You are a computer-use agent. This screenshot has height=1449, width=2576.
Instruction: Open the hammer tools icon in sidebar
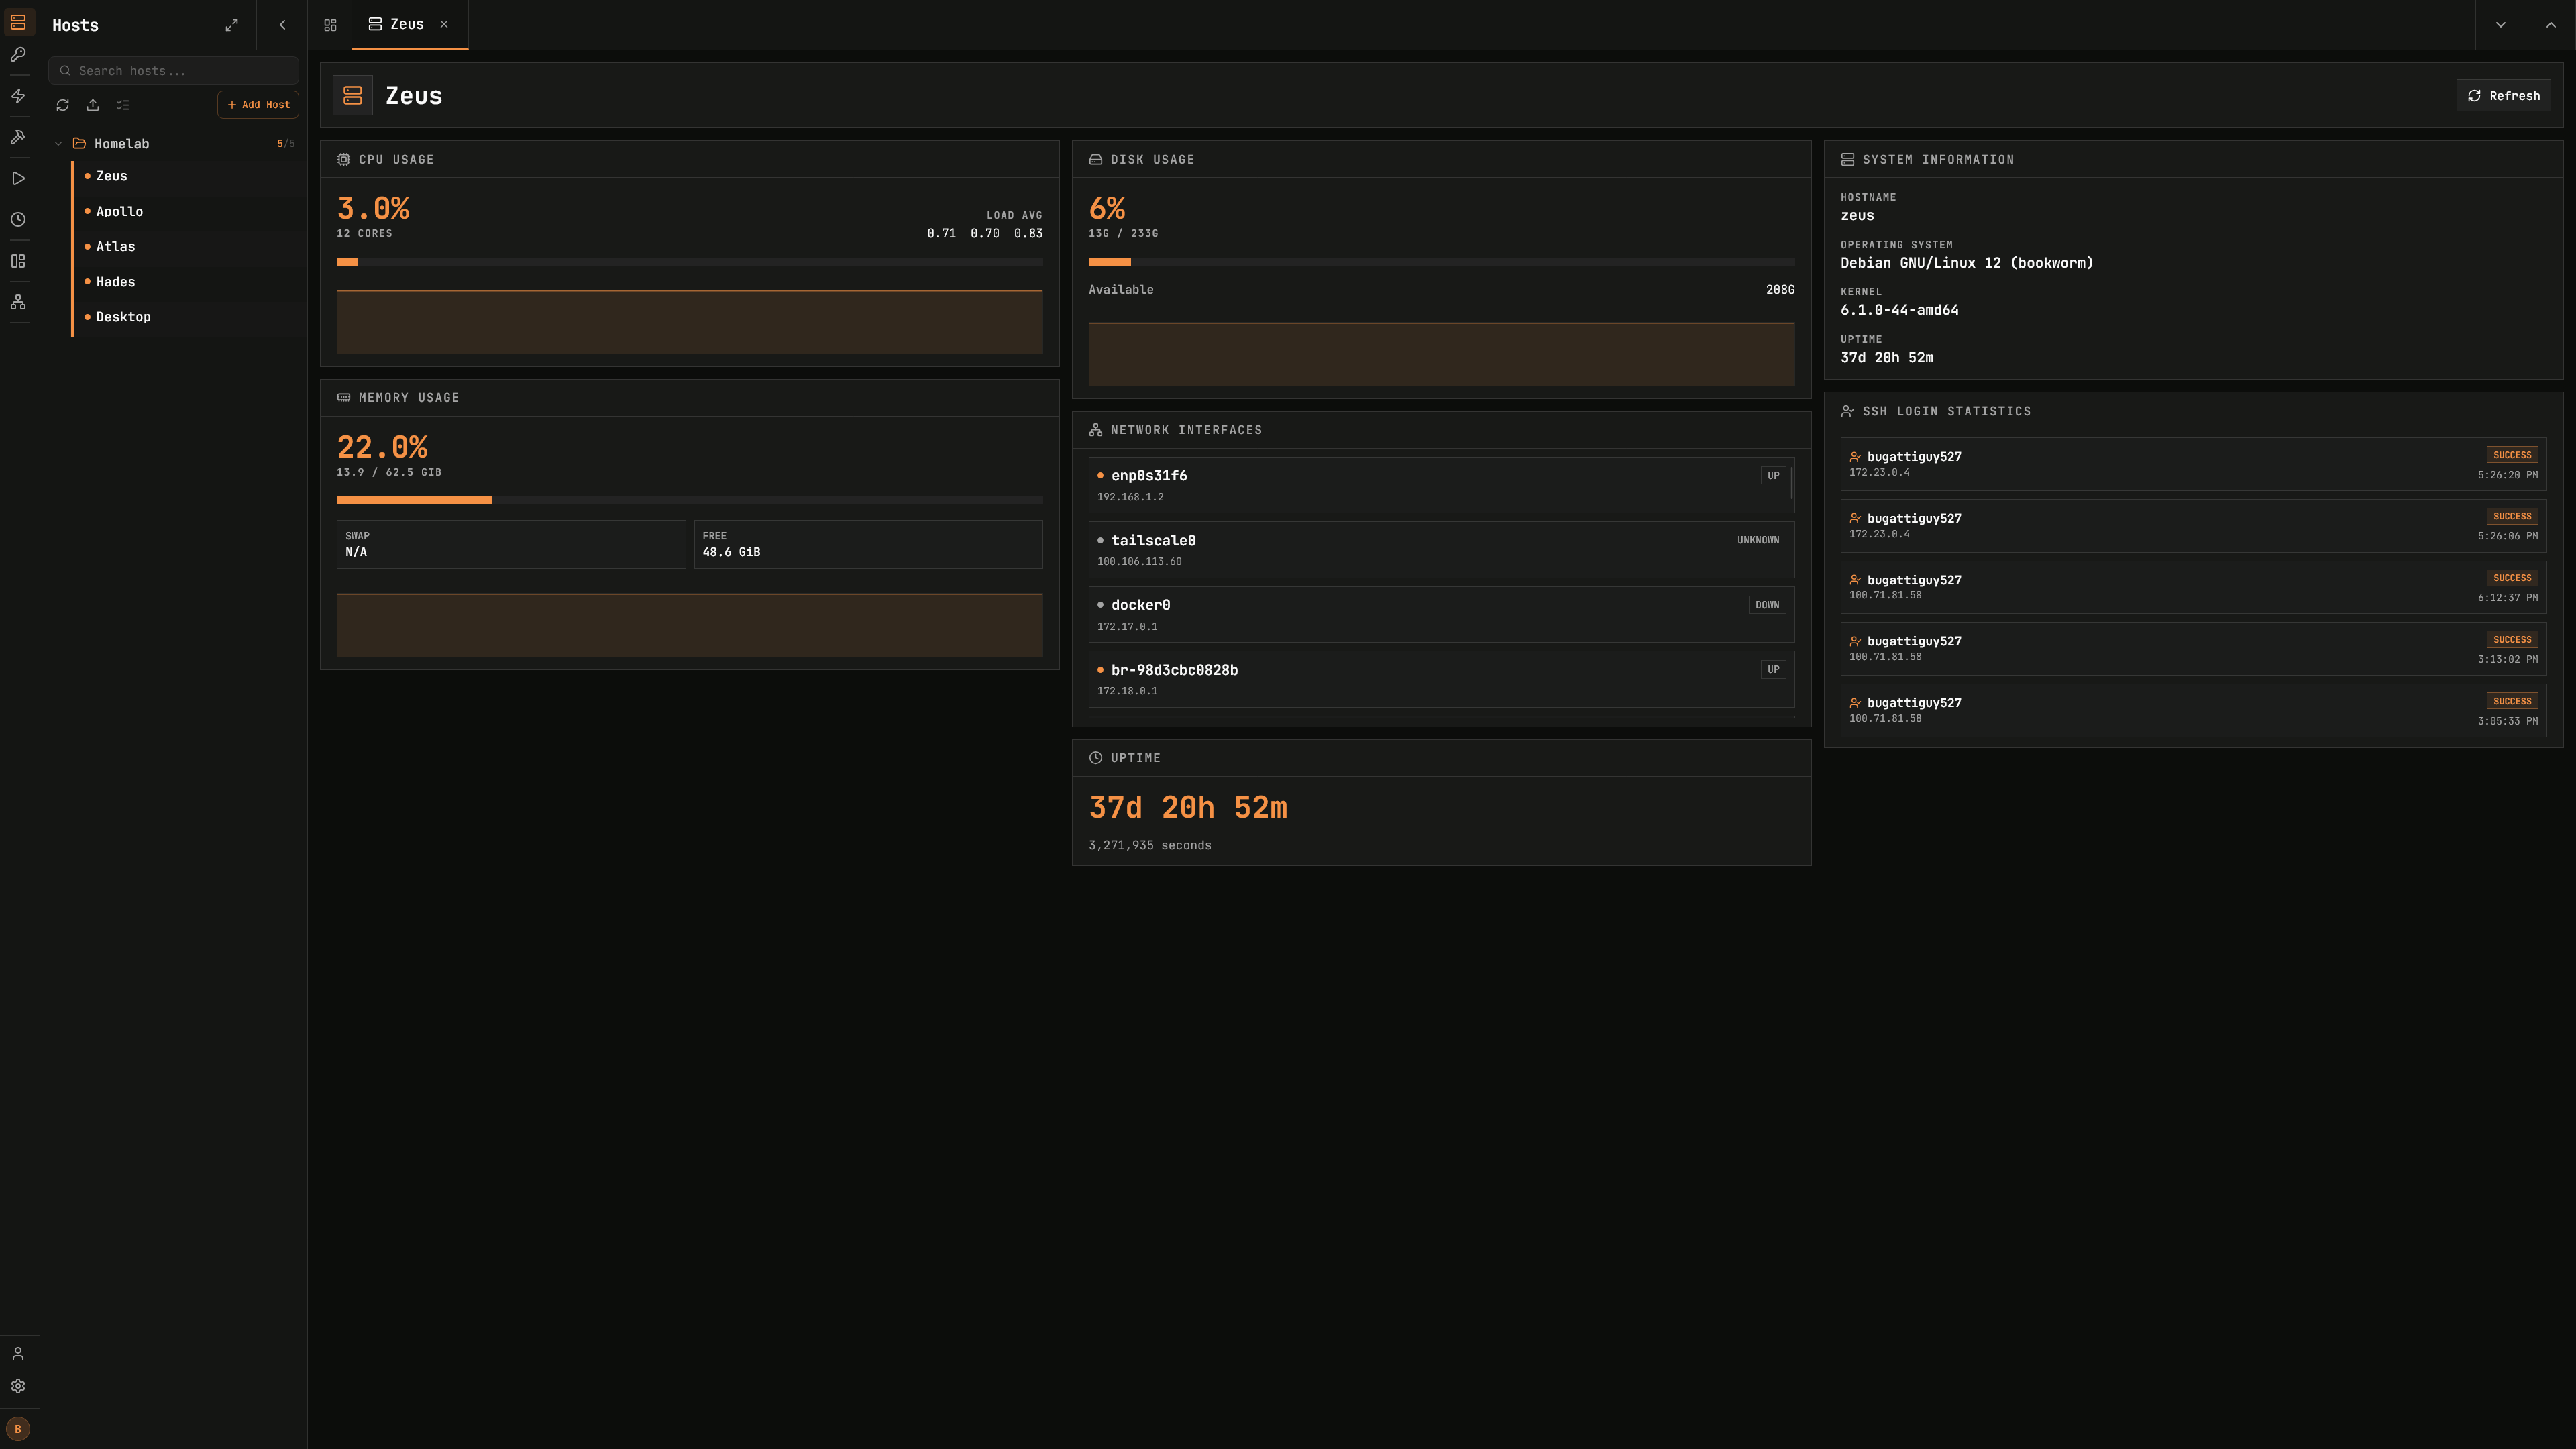tap(18, 138)
